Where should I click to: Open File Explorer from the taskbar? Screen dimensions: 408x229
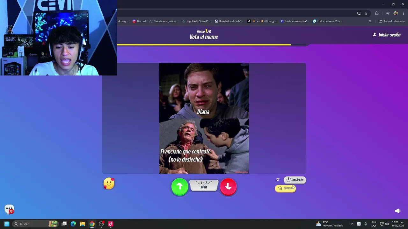coord(83,224)
